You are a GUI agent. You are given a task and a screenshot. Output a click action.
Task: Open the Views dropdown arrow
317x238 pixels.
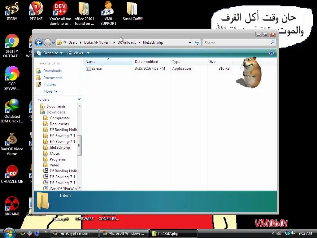coord(88,53)
